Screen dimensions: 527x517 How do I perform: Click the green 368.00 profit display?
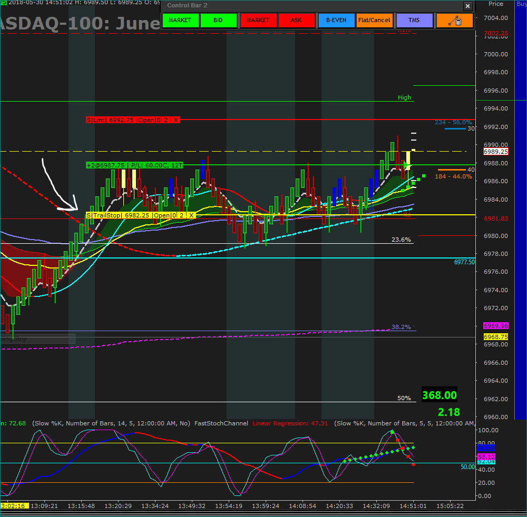coord(440,395)
